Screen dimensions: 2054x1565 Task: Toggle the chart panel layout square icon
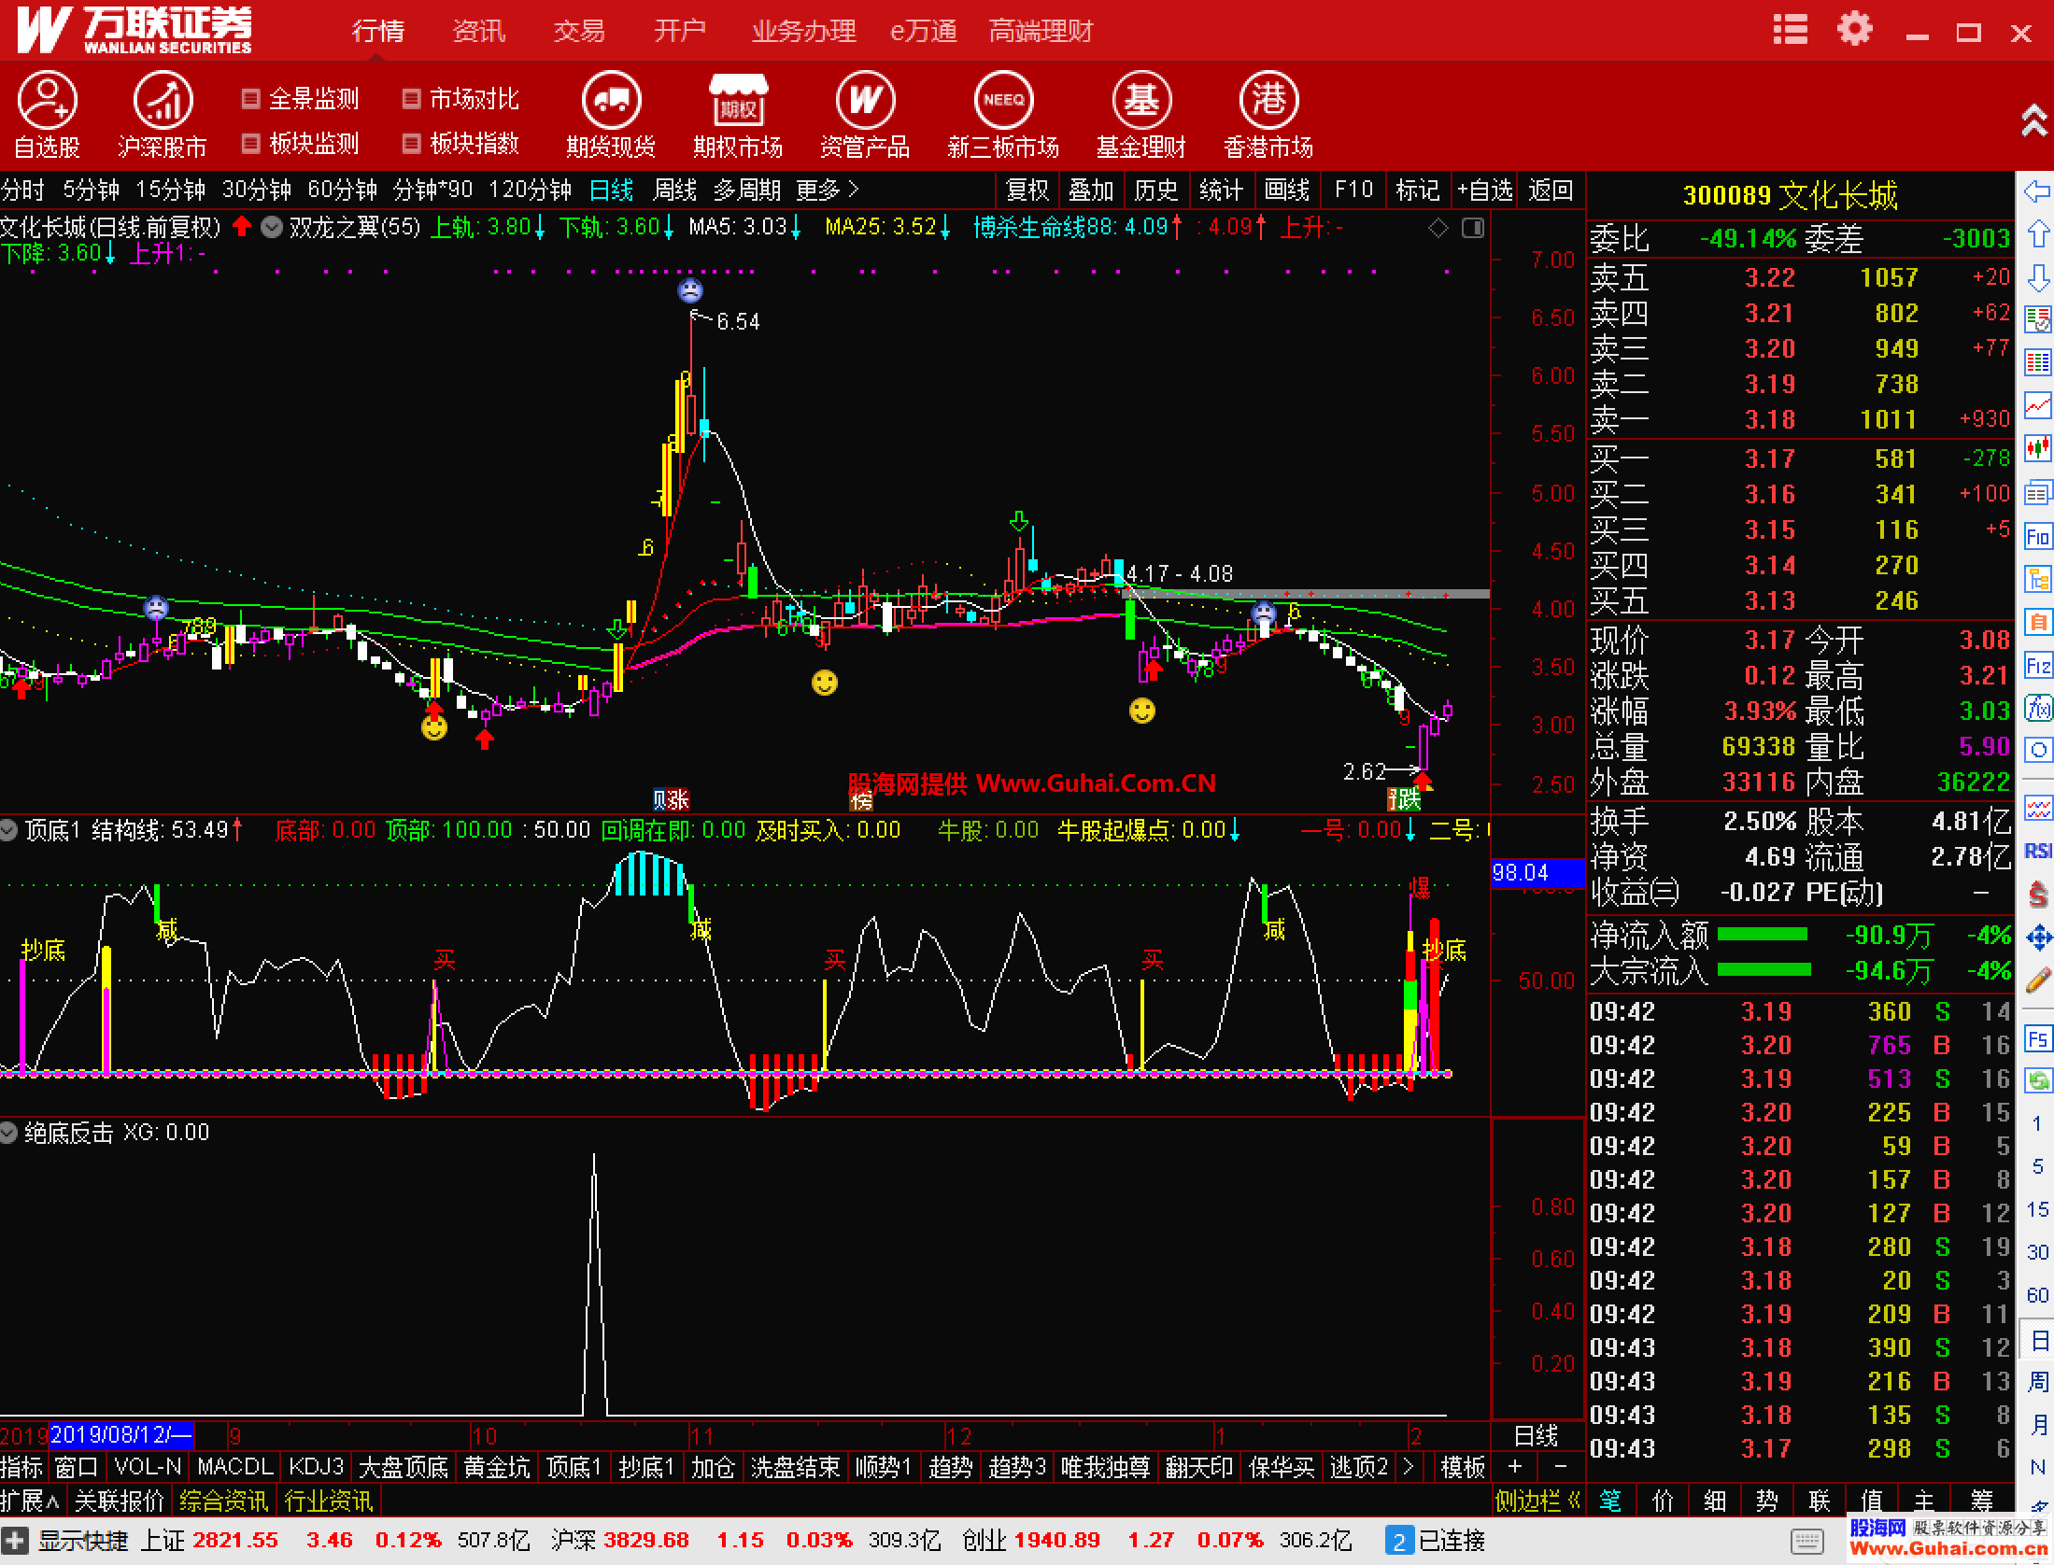(x=1472, y=227)
